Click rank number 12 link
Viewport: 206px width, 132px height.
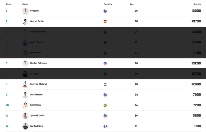[x=7, y=126]
